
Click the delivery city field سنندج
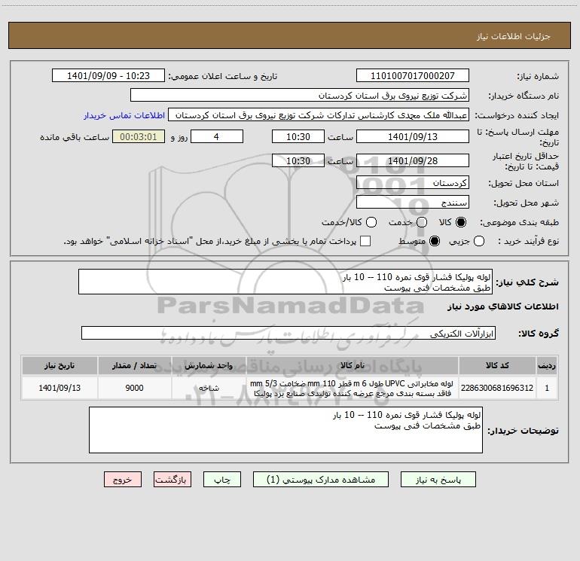click(x=413, y=203)
